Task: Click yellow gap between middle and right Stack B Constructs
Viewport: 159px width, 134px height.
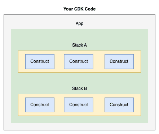Action: [99, 105]
